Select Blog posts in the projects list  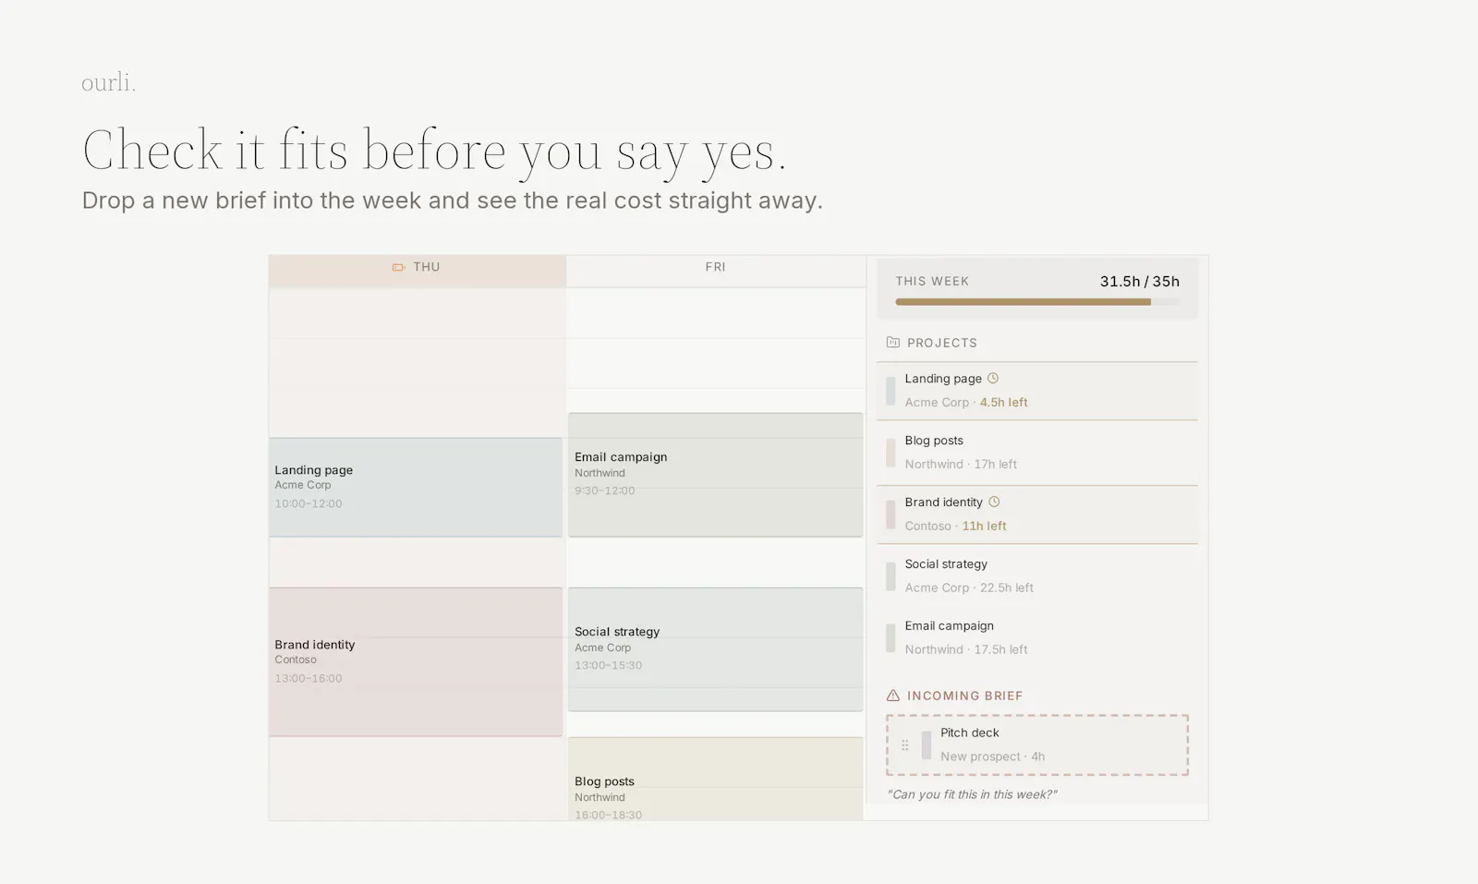coord(1037,453)
